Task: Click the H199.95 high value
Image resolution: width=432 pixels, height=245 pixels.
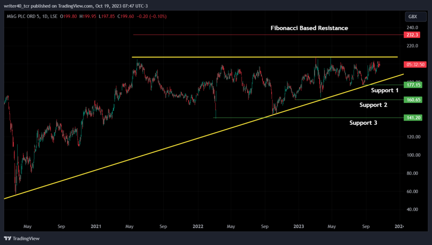Action: click(88, 16)
